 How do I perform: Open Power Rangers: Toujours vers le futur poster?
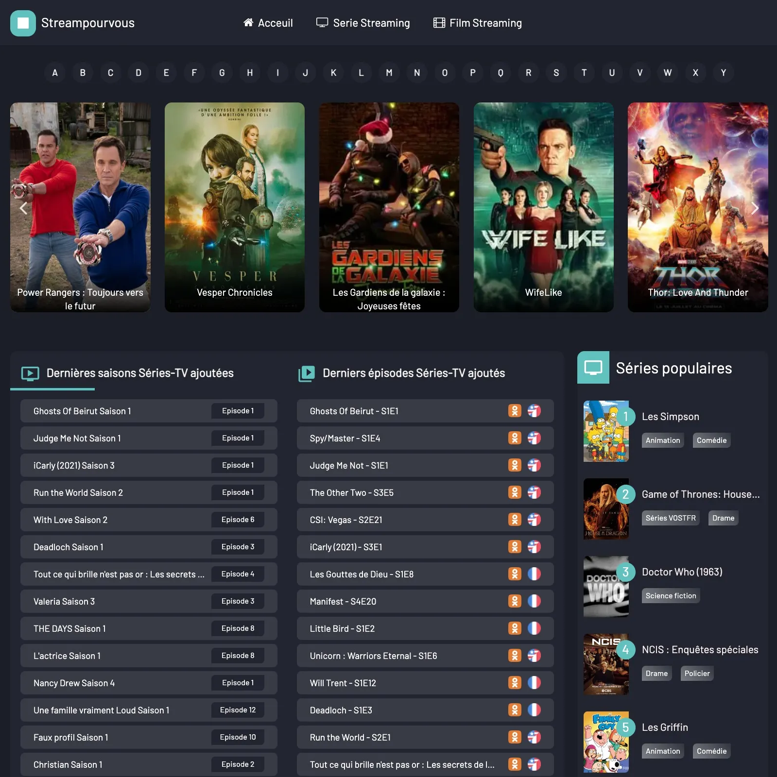coord(80,207)
